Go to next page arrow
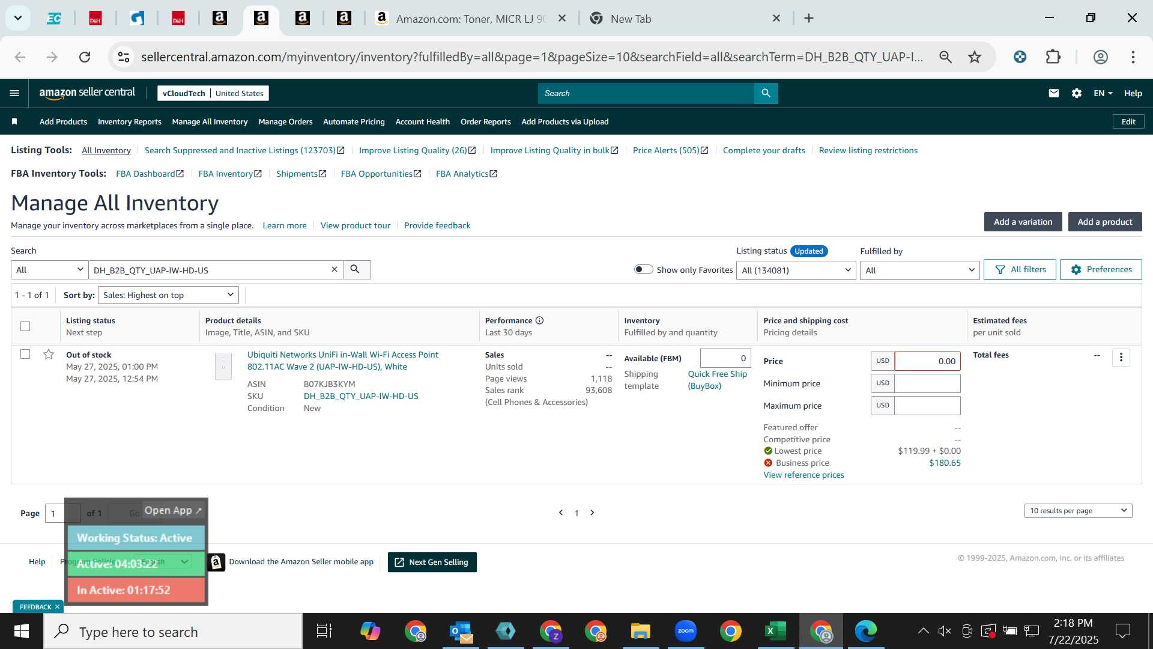The width and height of the screenshot is (1153, 649). coord(592,513)
